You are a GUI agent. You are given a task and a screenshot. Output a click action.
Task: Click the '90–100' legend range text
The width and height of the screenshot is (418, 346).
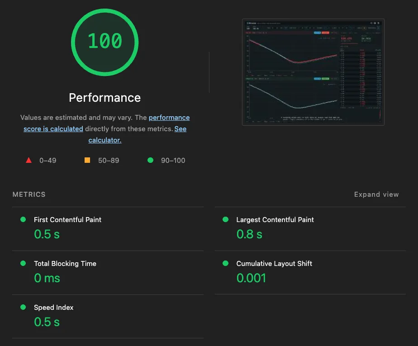click(x=173, y=160)
